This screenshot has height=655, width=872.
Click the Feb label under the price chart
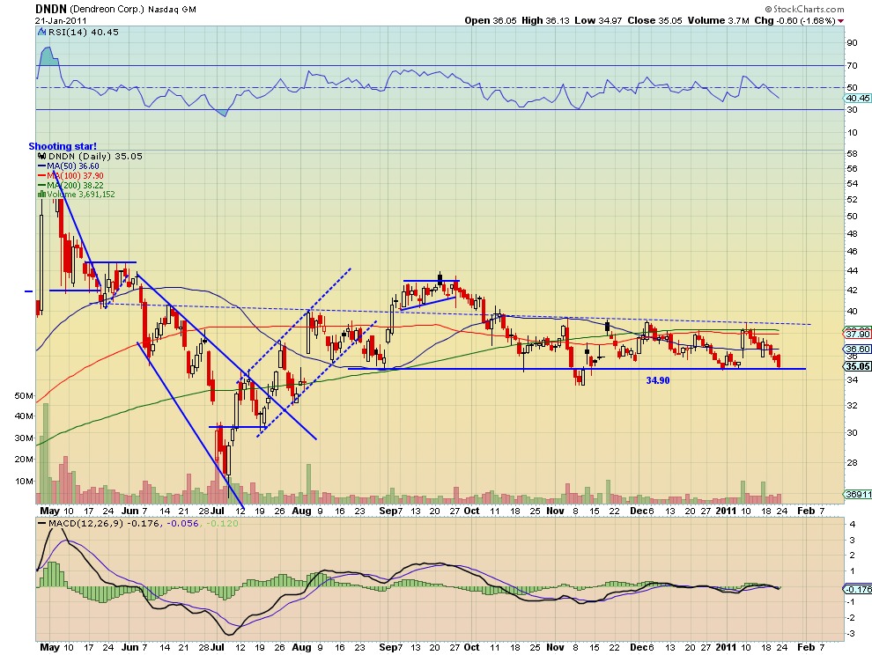click(806, 511)
